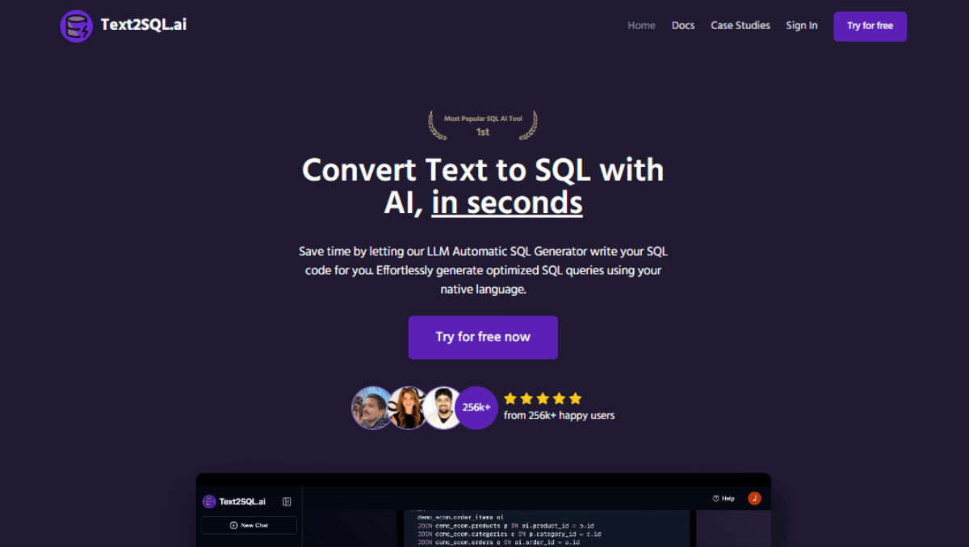Screen dimensions: 969x547
Task: Click the first gold rating star
Action: click(x=510, y=398)
